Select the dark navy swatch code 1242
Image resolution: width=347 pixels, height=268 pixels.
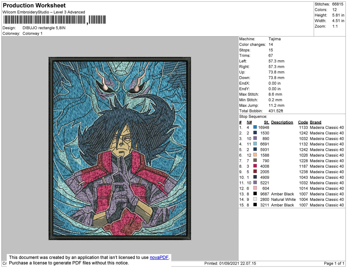[255, 133]
